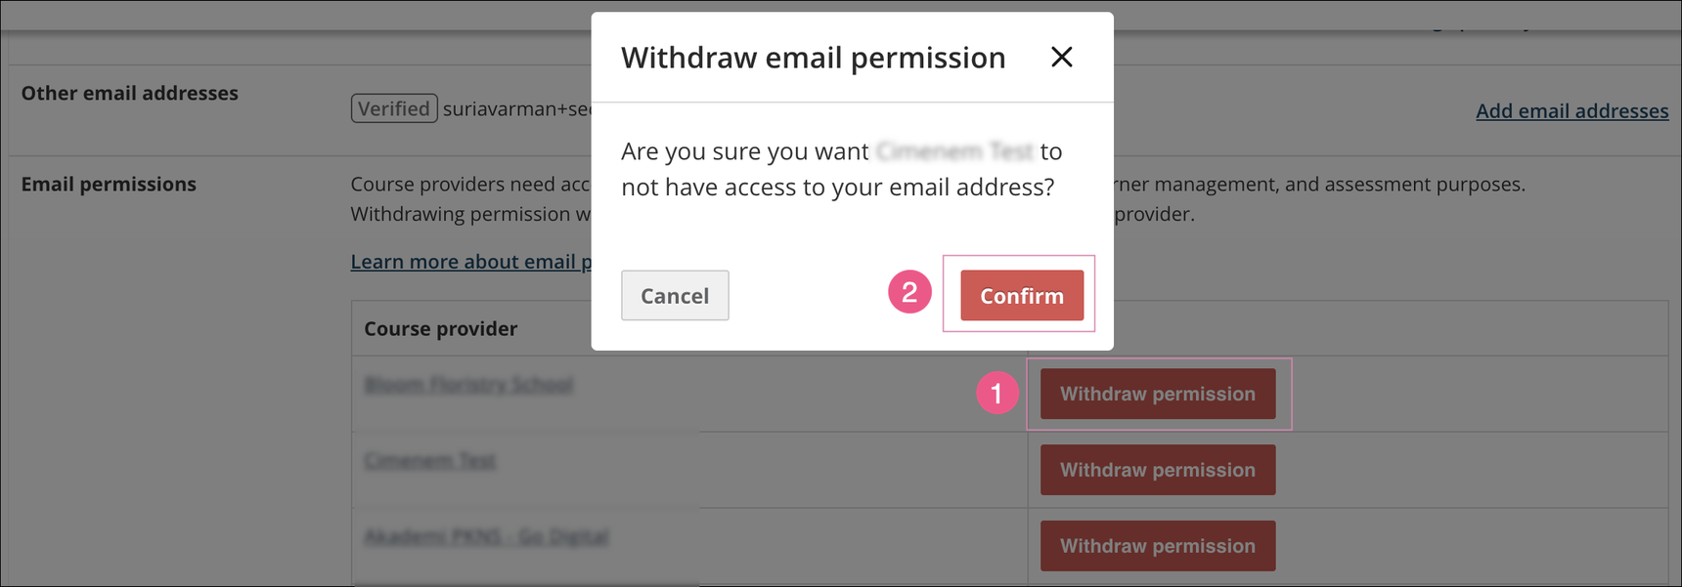
Task: Click the Course provider column header
Action: click(440, 329)
